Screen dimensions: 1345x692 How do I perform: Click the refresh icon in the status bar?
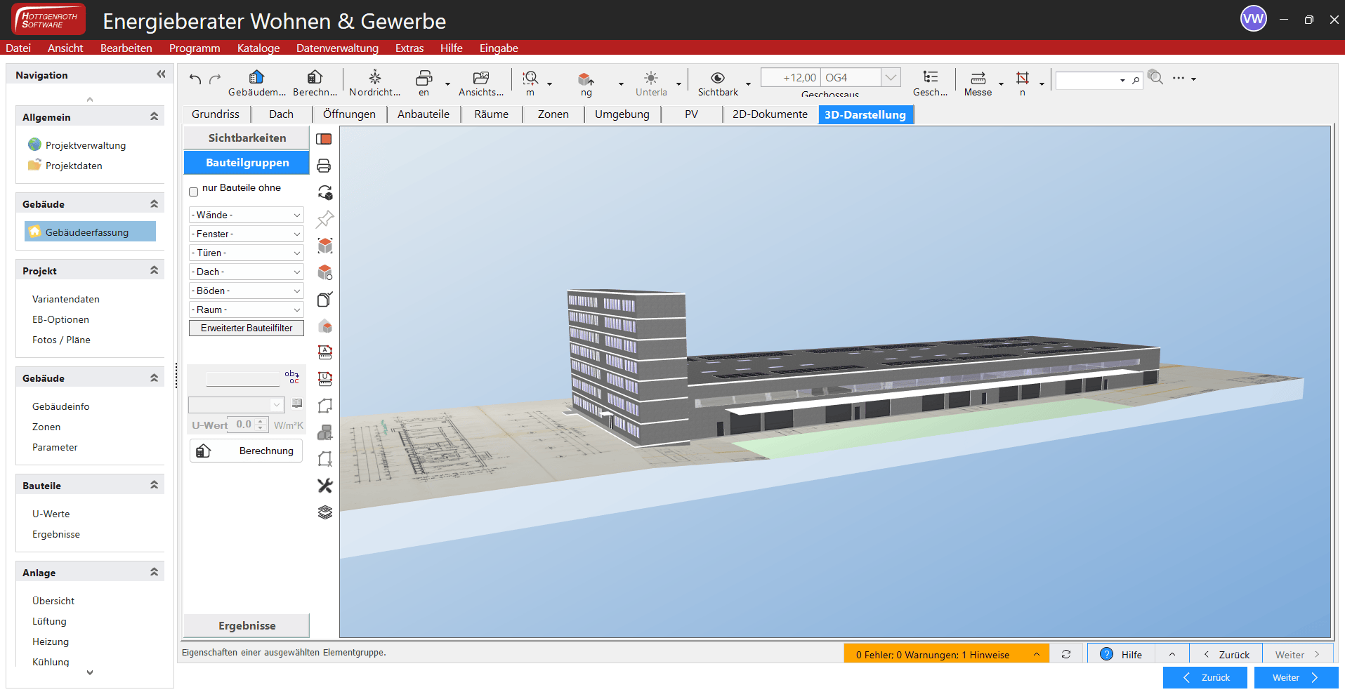(x=1066, y=654)
